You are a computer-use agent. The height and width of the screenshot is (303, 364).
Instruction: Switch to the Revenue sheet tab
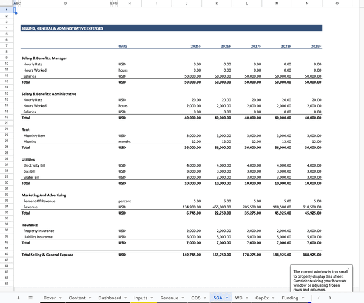click(169, 298)
